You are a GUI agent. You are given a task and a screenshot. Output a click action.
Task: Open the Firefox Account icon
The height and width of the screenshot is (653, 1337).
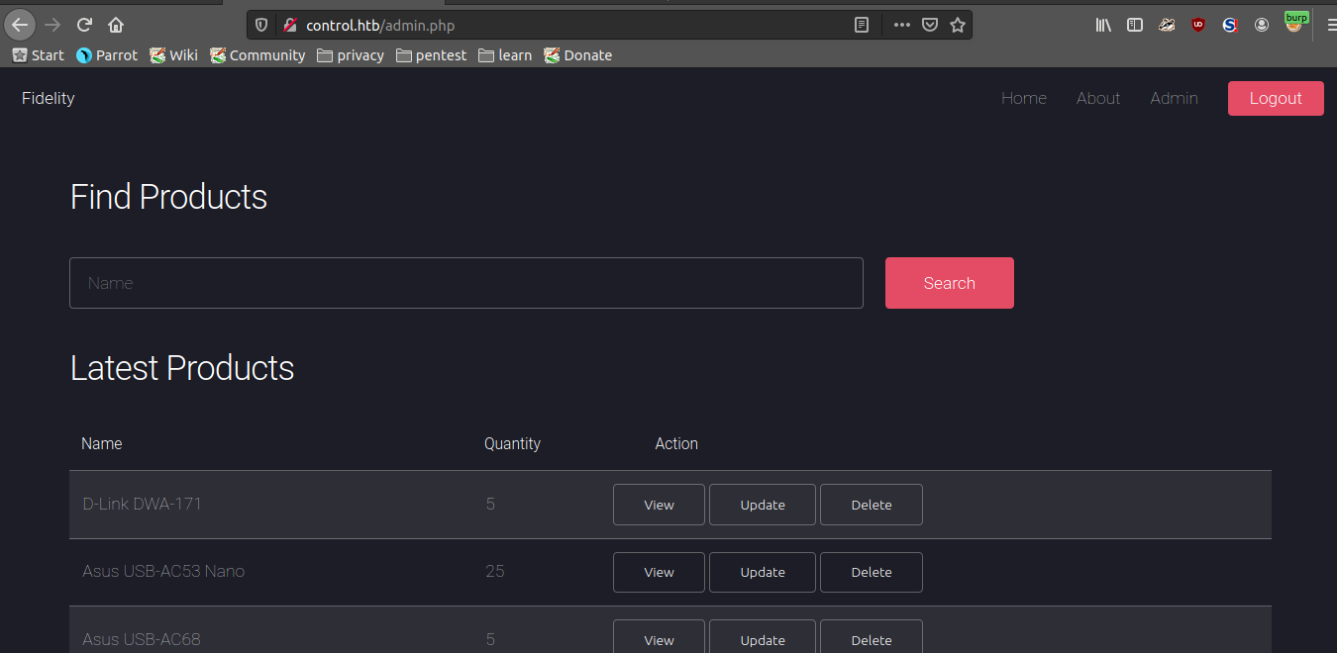tap(1262, 25)
